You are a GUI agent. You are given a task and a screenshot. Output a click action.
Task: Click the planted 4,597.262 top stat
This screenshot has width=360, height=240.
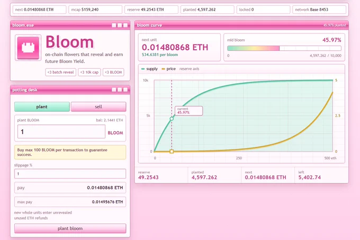coord(208,10)
